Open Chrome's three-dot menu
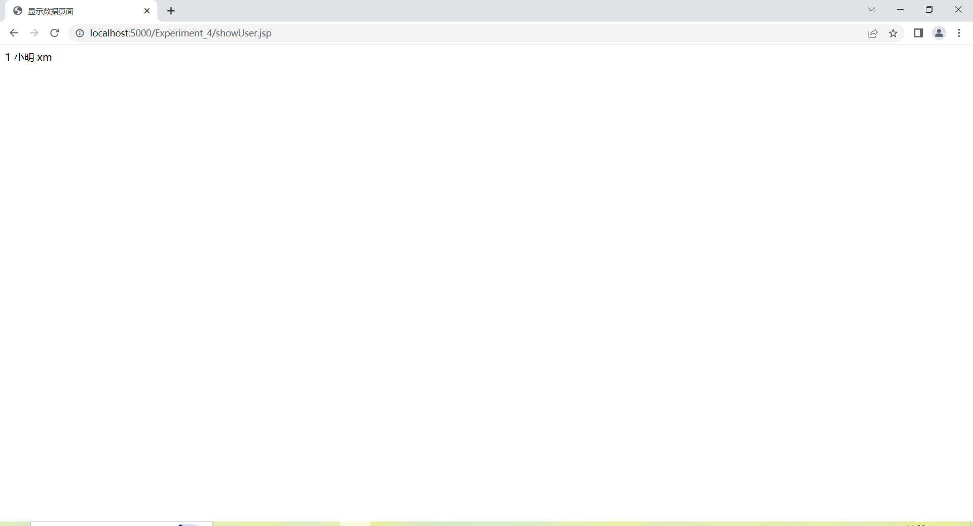 tap(959, 33)
